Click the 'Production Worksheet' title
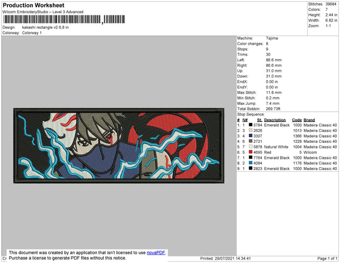The height and width of the screenshot is (263, 340). (x=33, y=6)
